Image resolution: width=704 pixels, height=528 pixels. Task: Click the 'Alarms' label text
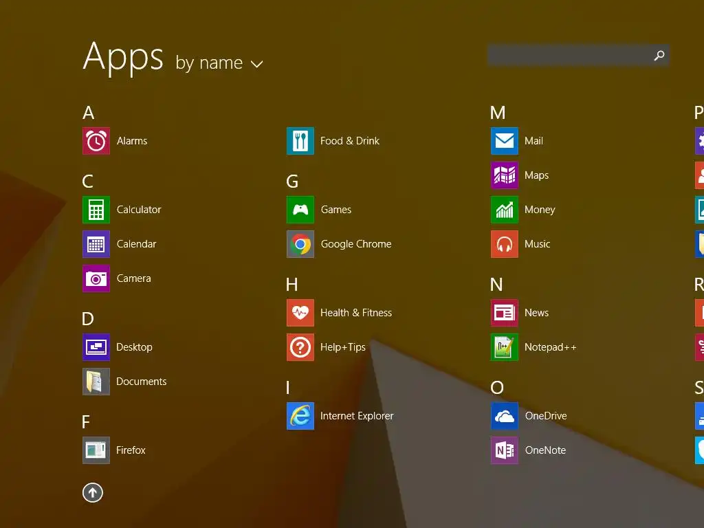[132, 141]
